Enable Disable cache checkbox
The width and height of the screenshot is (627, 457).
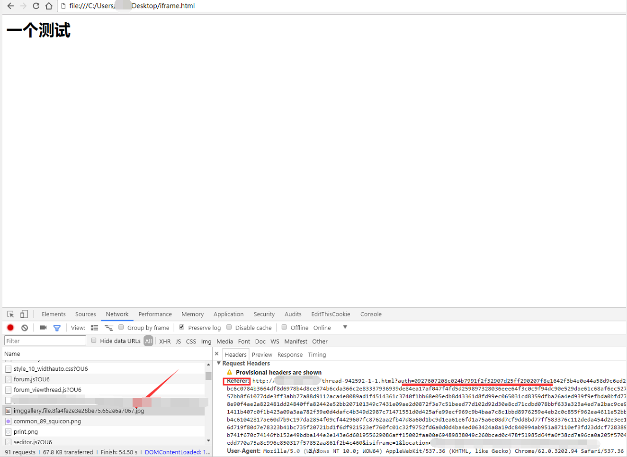(x=229, y=327)
